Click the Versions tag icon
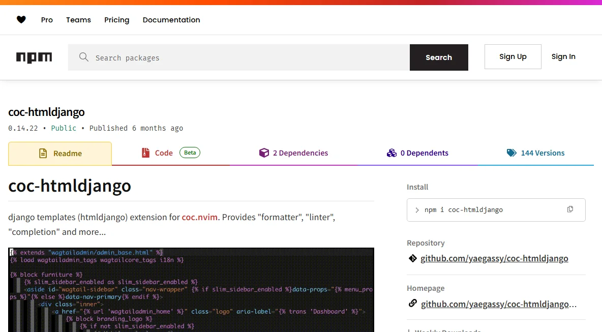602x332 pixels. [x=512, y=153]
